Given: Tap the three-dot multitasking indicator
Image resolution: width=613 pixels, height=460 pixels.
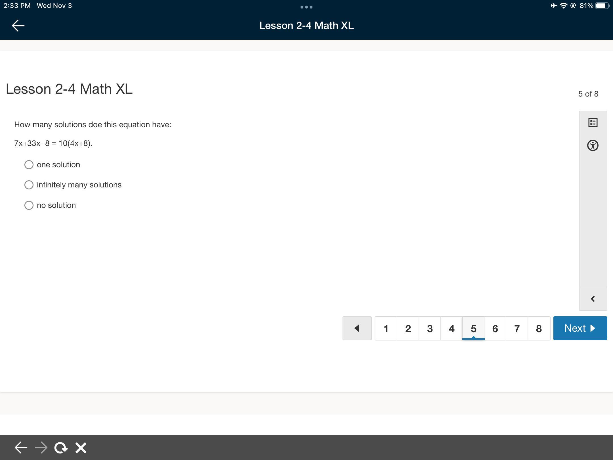Looking at the screenshot, I should point(306,7).
